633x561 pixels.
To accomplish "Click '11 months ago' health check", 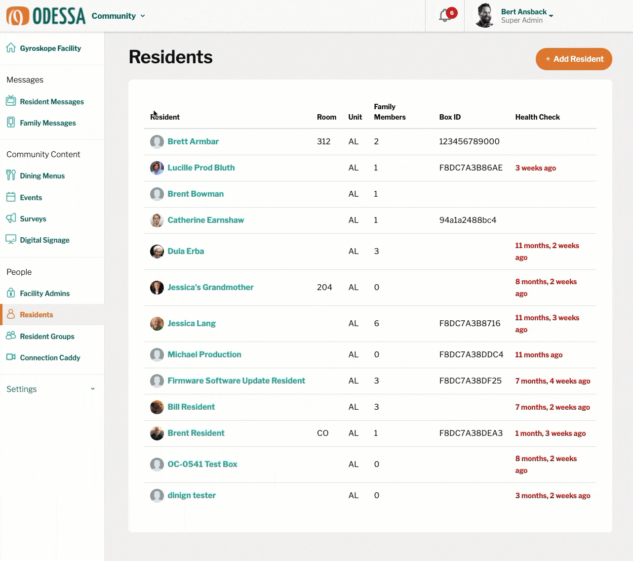I will pyautogui.click(x=539, y=355).
